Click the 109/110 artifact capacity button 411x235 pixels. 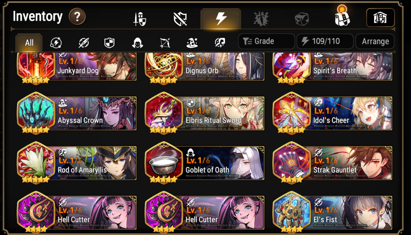(325, 41)
